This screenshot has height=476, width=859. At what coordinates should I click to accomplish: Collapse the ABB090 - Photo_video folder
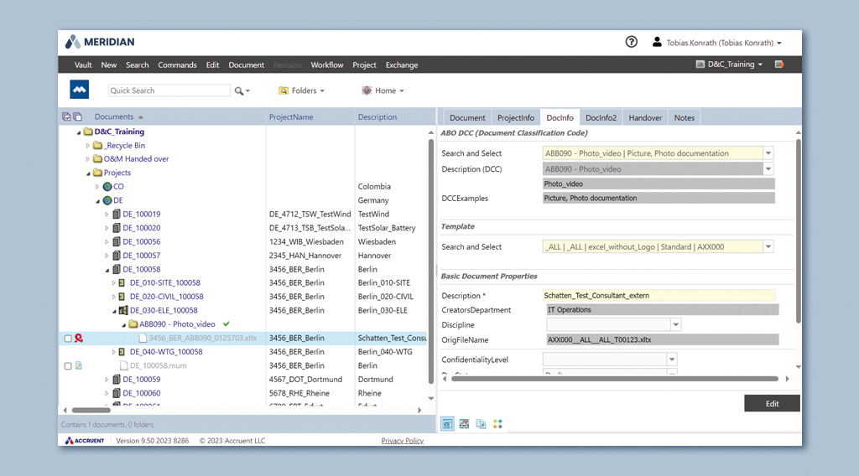[x=124, y=324]
